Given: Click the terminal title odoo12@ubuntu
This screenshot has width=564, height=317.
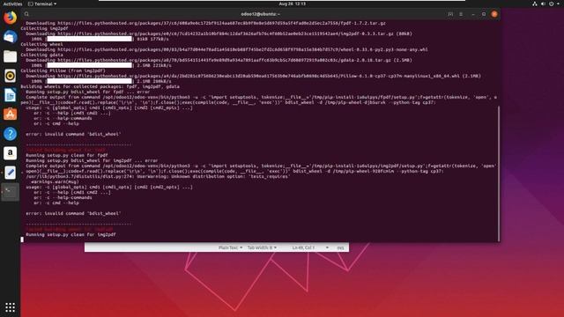Looking at the screenshot, I should pos(261,14).
